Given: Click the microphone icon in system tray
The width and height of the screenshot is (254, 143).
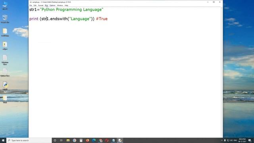Looking at the screenshot, I should click(x=225, y=140).
